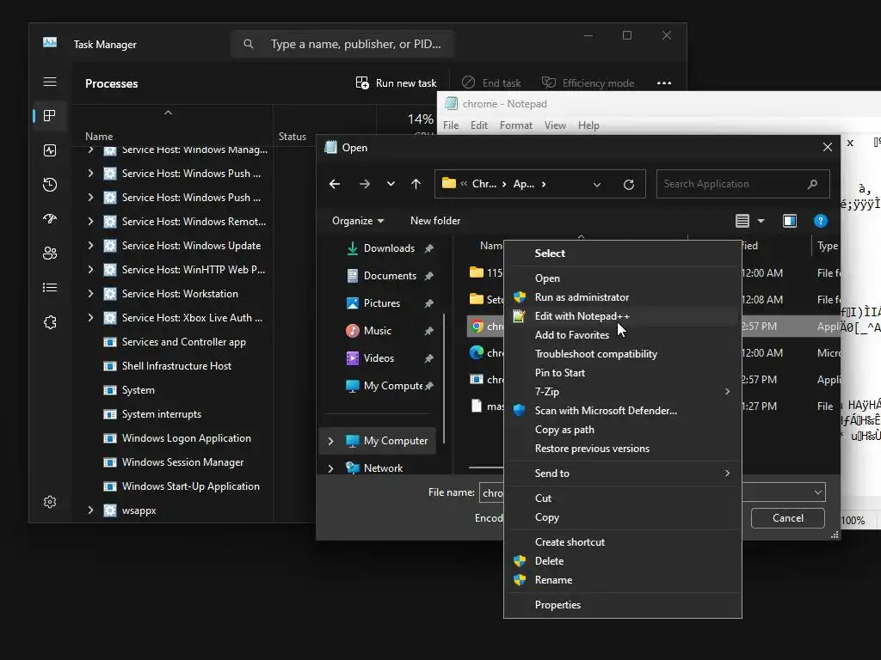
Task: Go up one folder level in Open dialog
Action: (x=416, y=184)
